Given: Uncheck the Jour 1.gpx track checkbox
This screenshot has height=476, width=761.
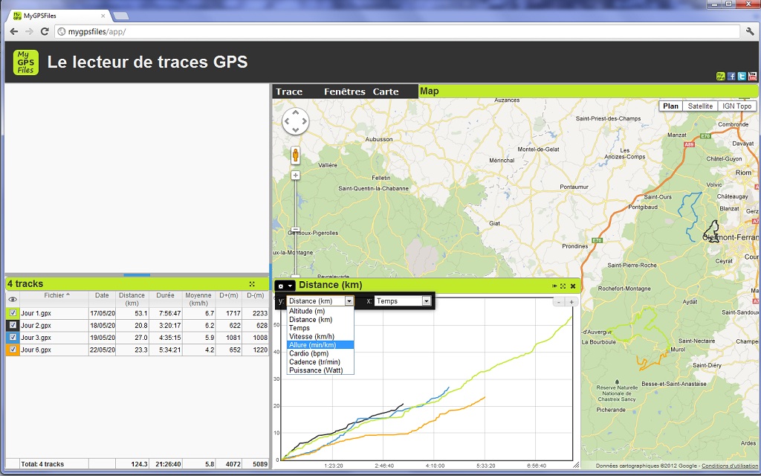Looking at the screenshot, I should [13, 313].
